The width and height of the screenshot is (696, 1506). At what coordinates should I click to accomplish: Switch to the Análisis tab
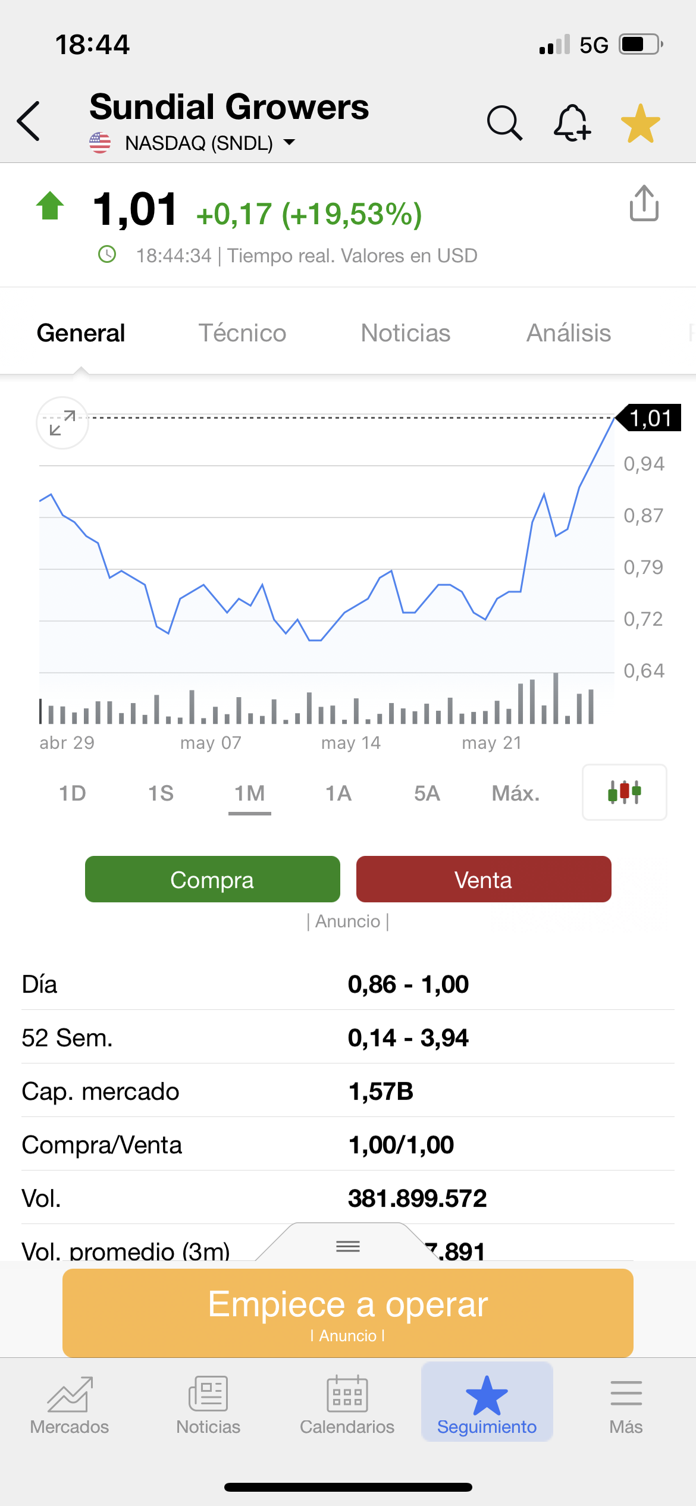pyautogui.click(x=569, y=333)
